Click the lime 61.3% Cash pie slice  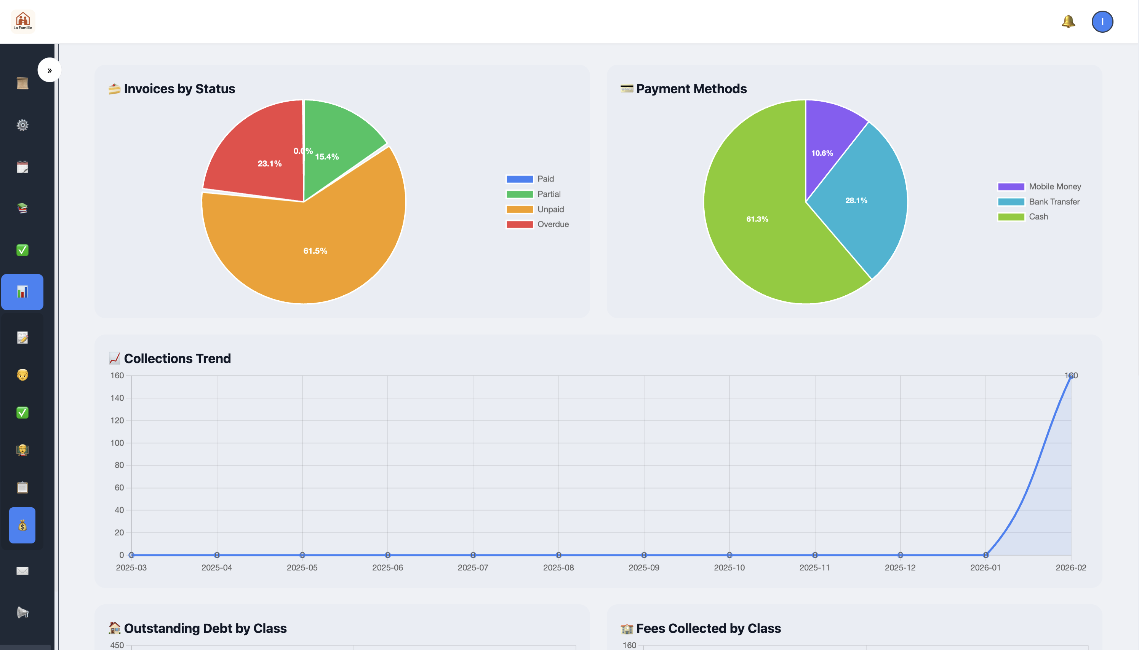coord(757,219)
